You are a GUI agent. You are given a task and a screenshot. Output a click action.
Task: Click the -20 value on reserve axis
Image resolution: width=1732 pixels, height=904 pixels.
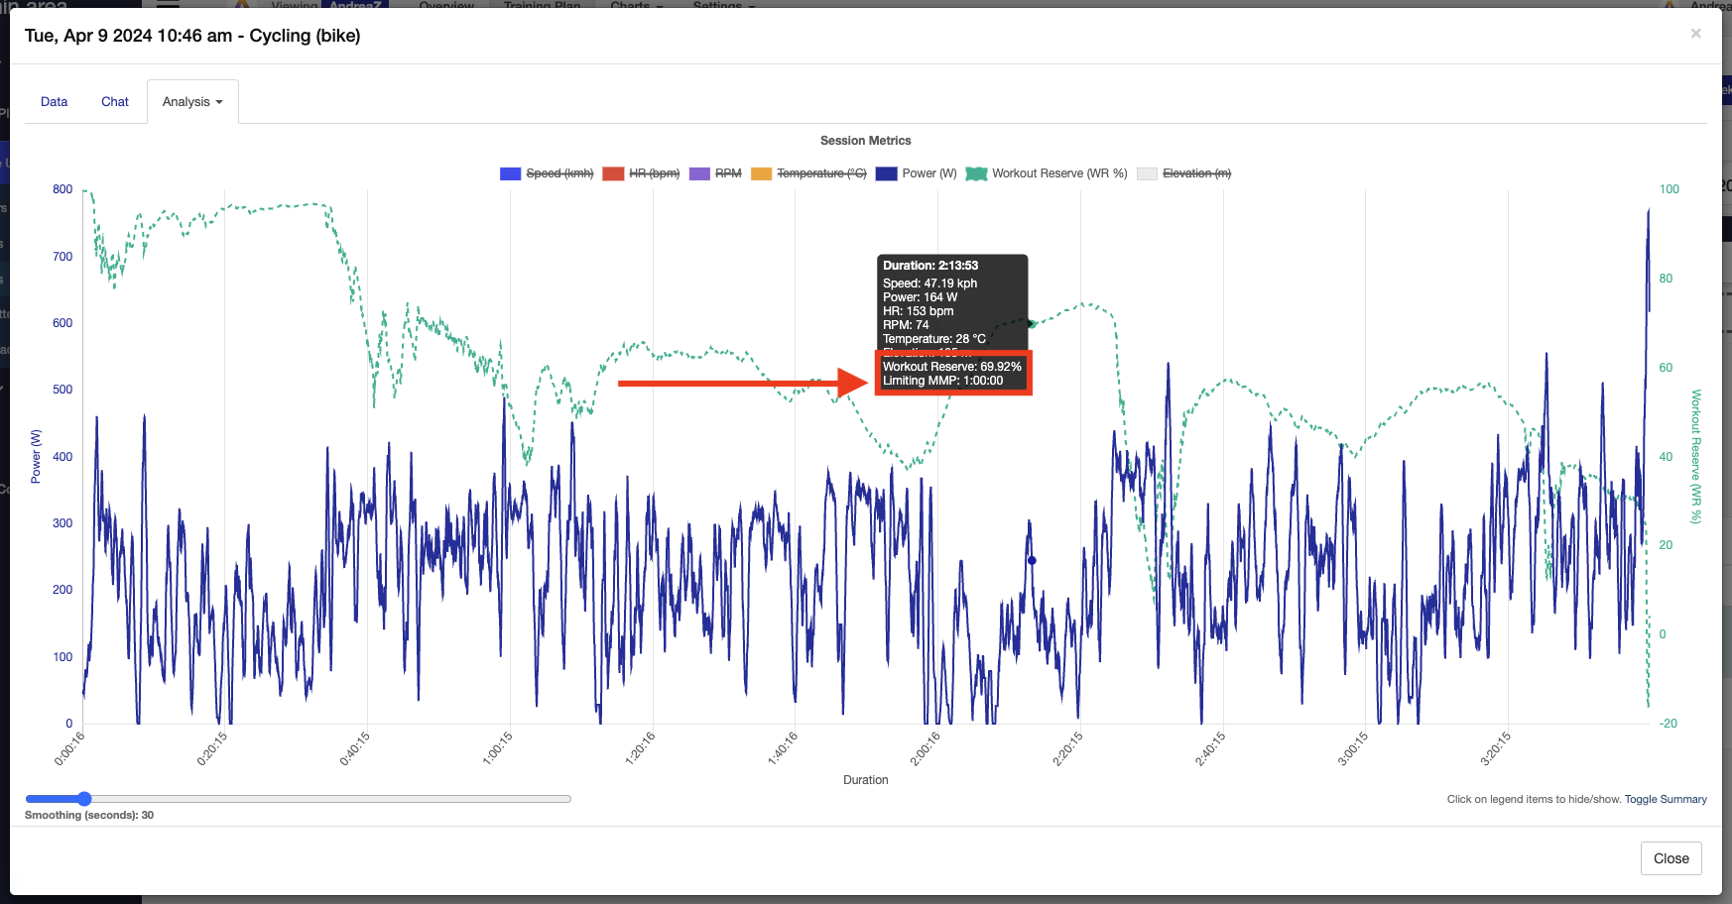[x=1669, y=724]
